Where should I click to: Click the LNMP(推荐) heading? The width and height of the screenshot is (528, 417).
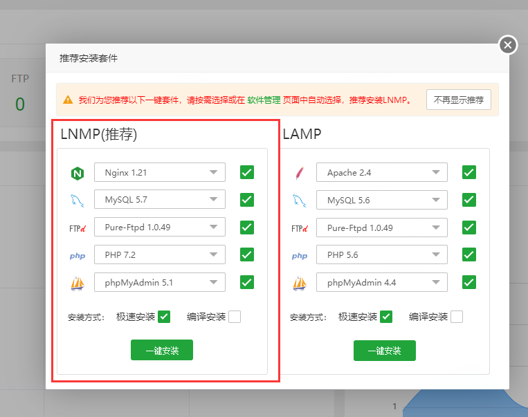99,134
